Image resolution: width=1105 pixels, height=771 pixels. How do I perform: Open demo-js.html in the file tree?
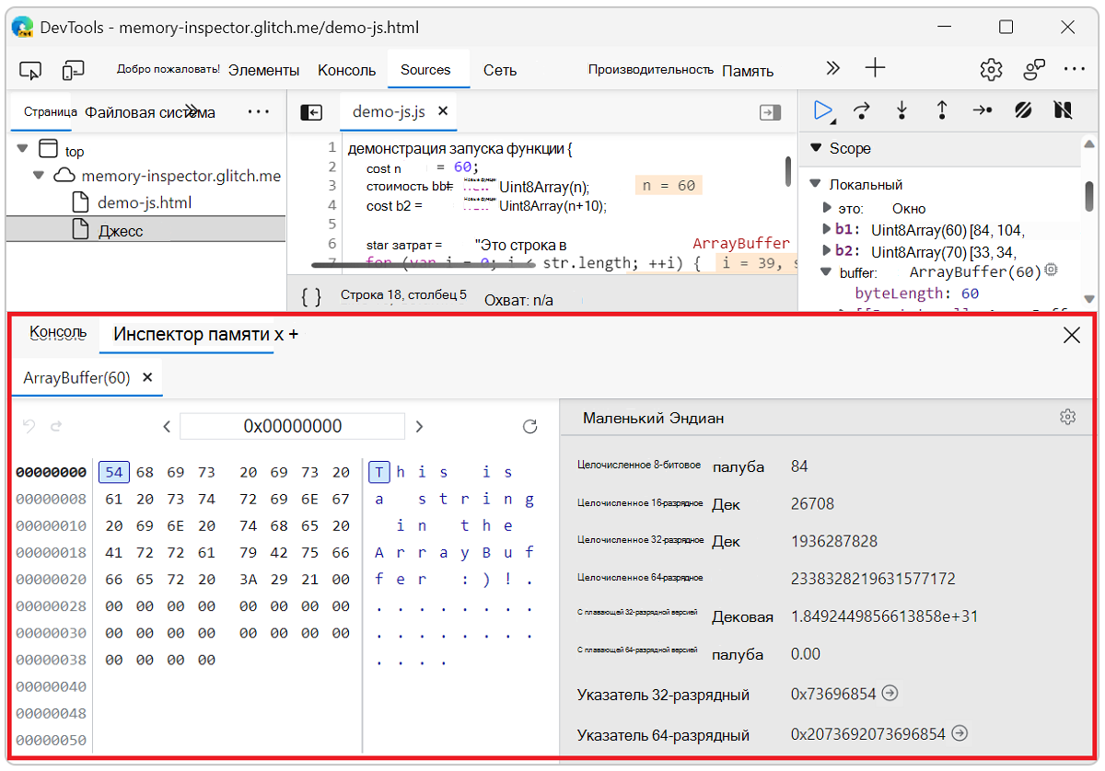(145, 202)
